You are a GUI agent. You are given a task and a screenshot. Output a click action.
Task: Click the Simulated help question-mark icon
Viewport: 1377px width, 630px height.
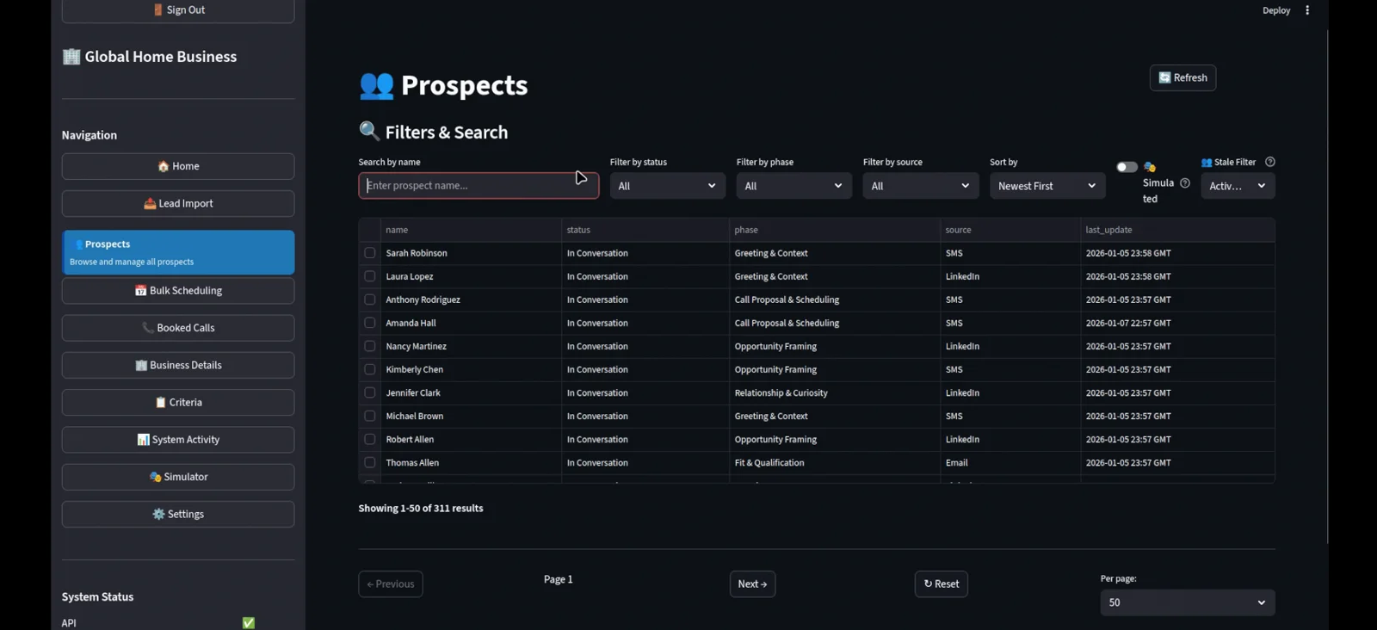click(x=1185, y=183)
